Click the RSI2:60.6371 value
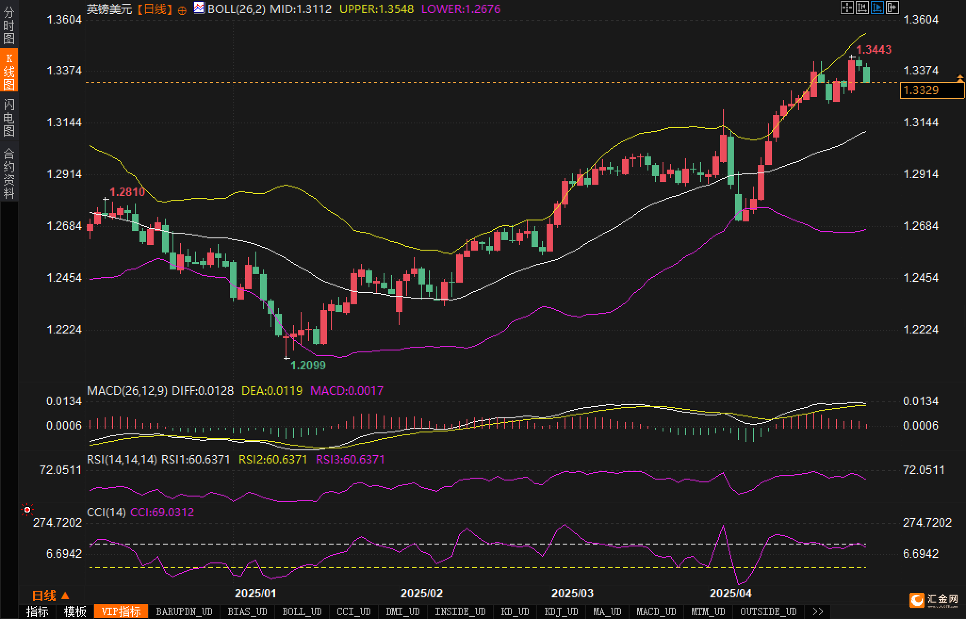The width and height of the screenshot is (966, 619). [273, 459]
